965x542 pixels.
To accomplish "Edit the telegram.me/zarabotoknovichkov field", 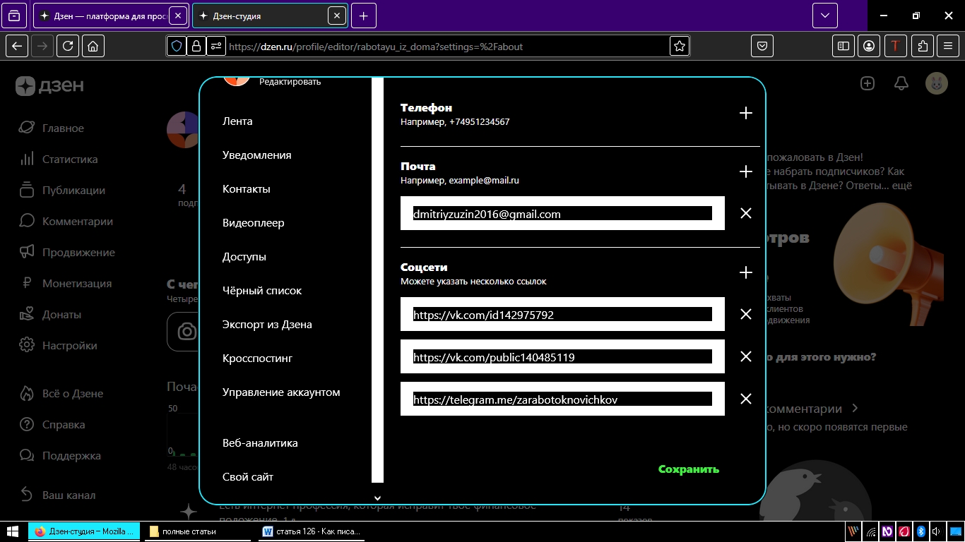I will pyautogui.click(x=562, y=399).
